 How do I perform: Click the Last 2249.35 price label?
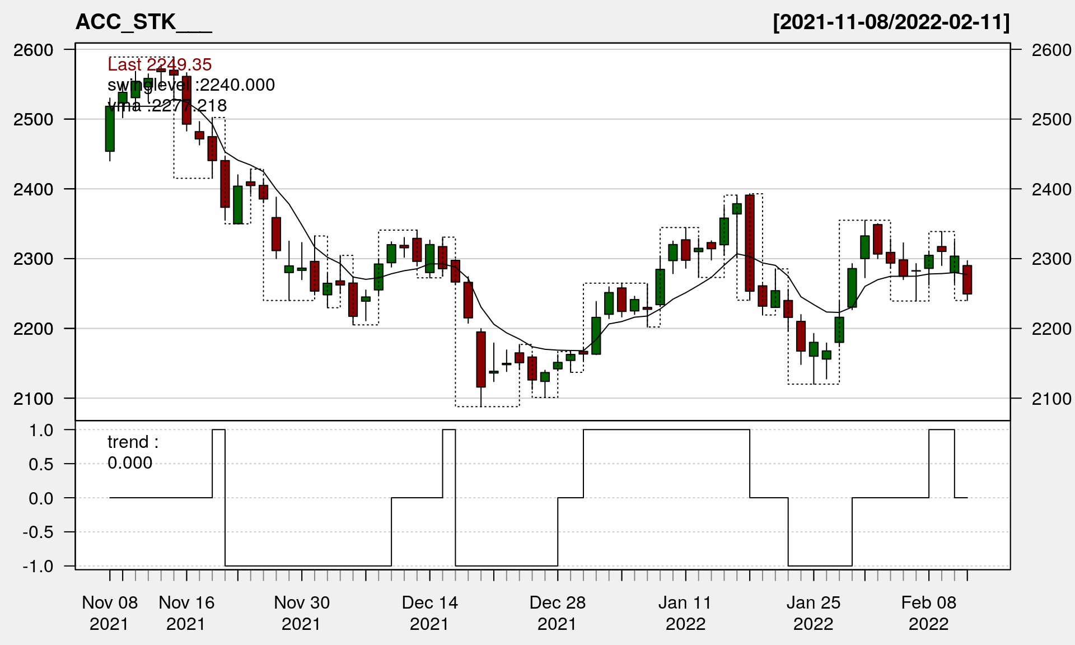pos(160,64)
